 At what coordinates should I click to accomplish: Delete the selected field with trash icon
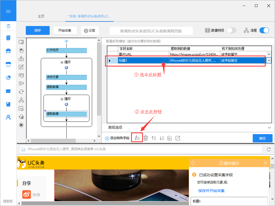(x=146, y=138)
